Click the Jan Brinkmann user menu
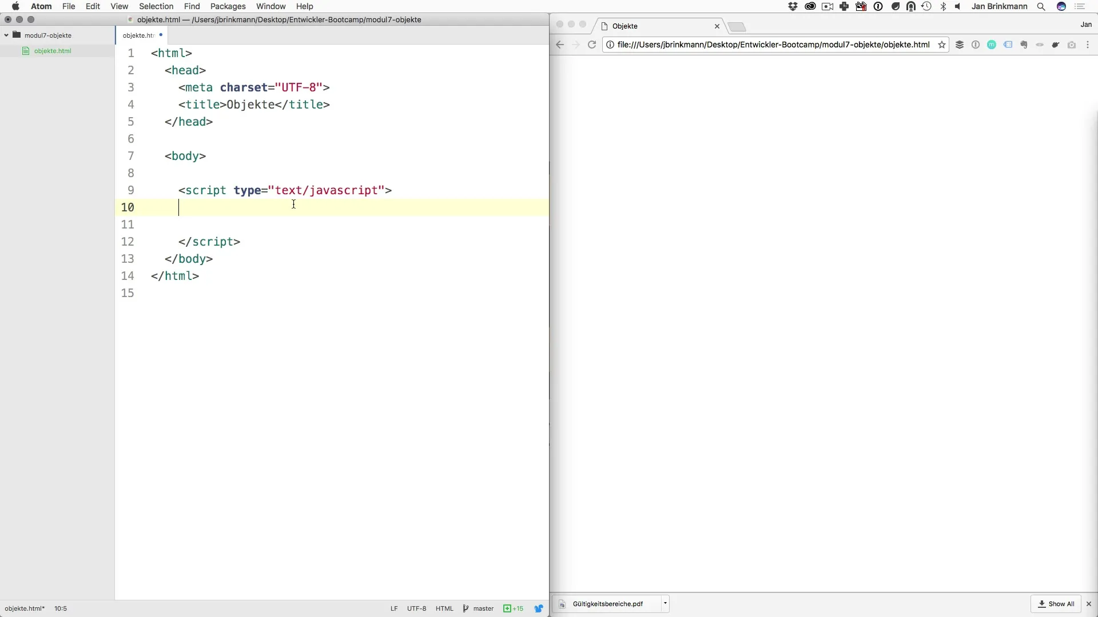 point(999,6)
